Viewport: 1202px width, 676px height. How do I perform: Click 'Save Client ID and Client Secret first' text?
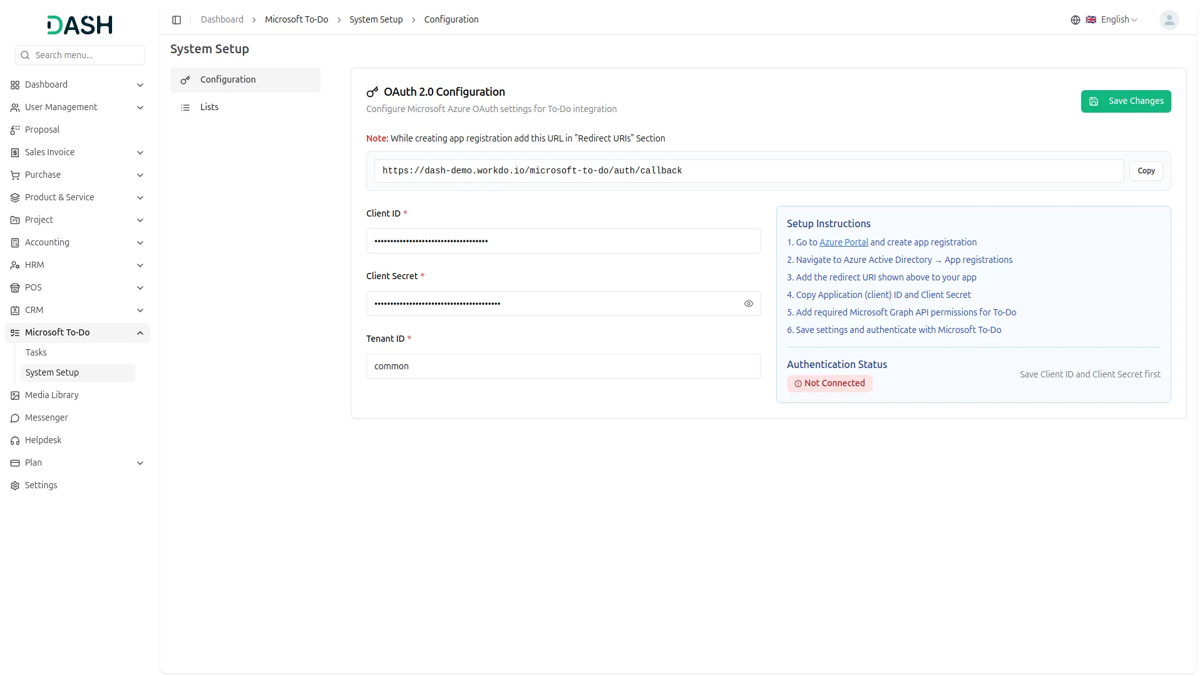coord(1090,374)
